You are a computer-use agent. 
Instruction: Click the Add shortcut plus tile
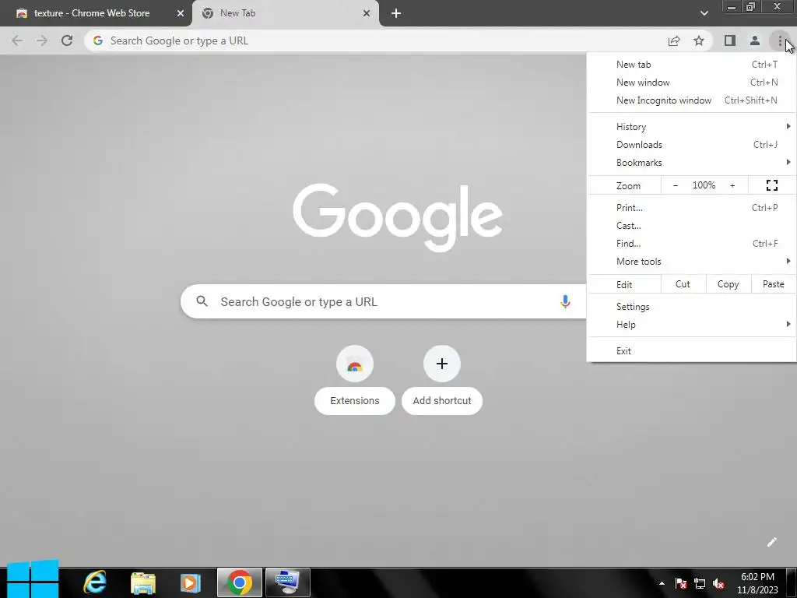(x=442, y=364)
